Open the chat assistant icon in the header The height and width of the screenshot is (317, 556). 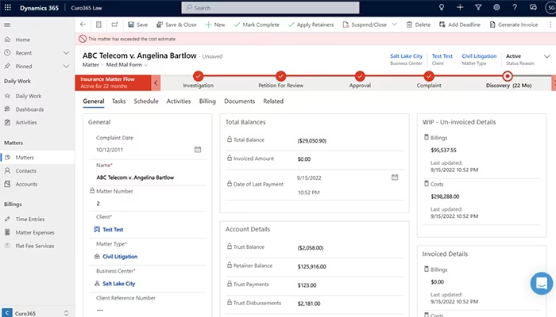point(533,7)
